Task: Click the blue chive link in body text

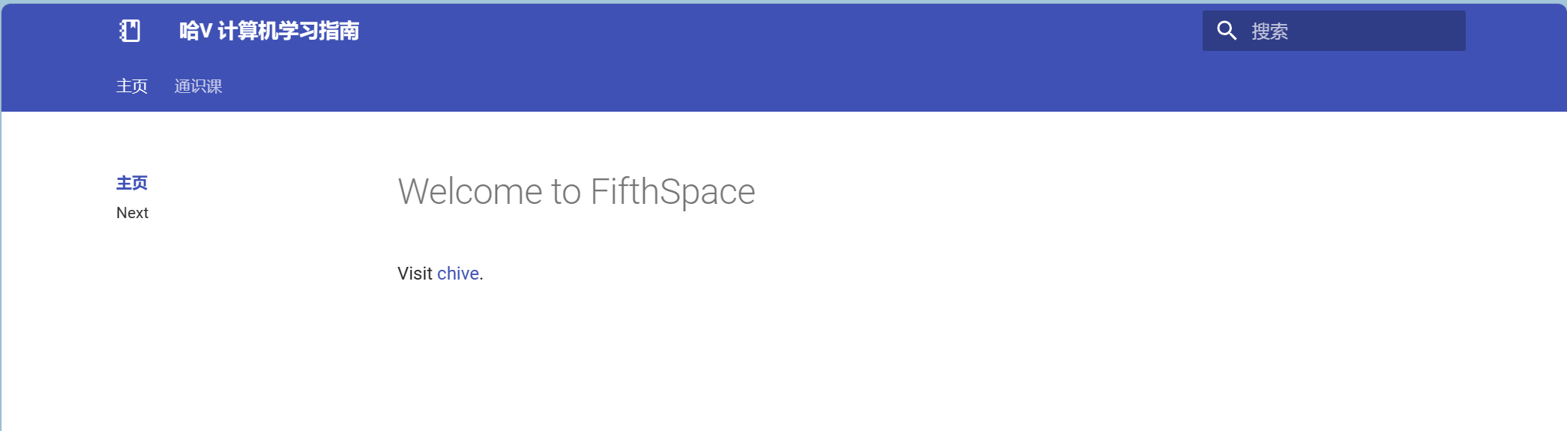Action: [x=457, y=274]
